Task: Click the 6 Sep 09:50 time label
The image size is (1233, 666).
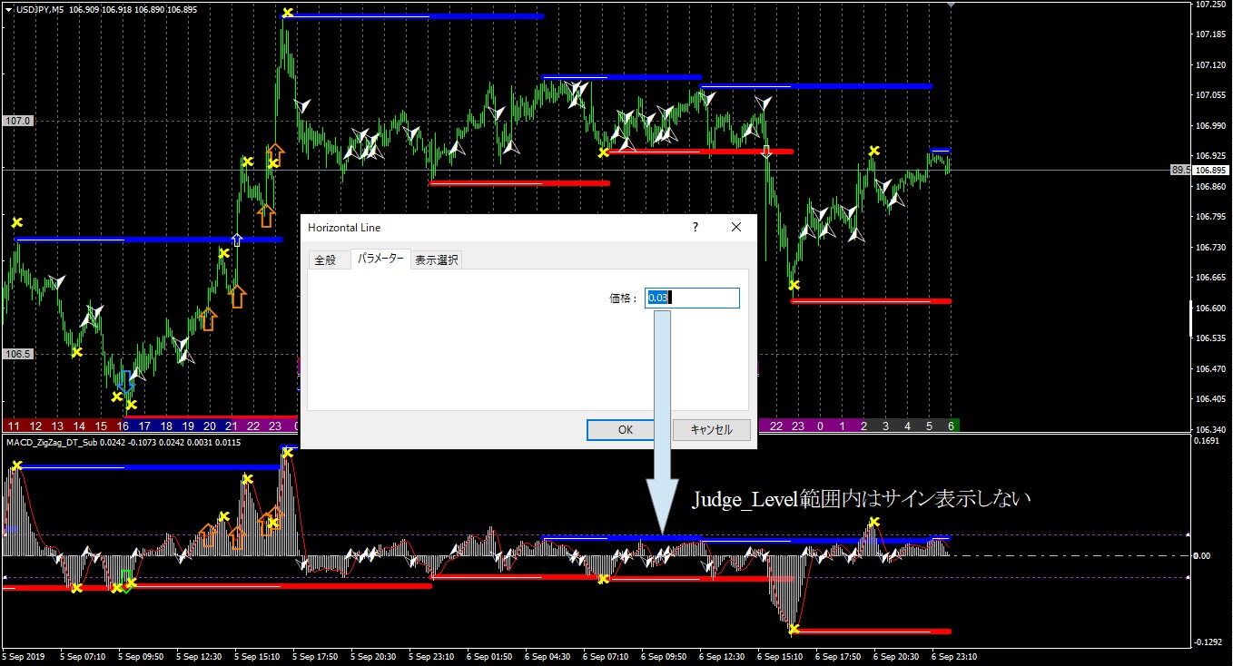Action: click(663, 657)
